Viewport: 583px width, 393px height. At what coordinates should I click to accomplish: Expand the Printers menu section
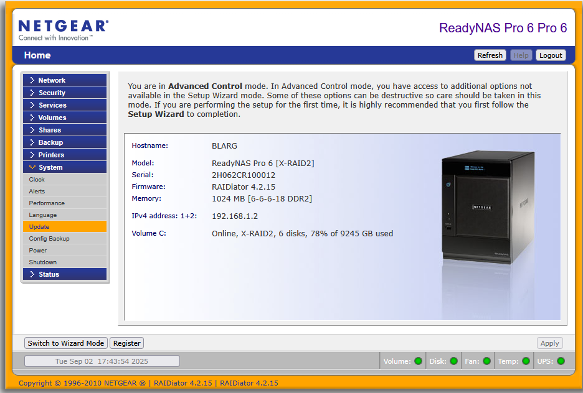[65, 155]
